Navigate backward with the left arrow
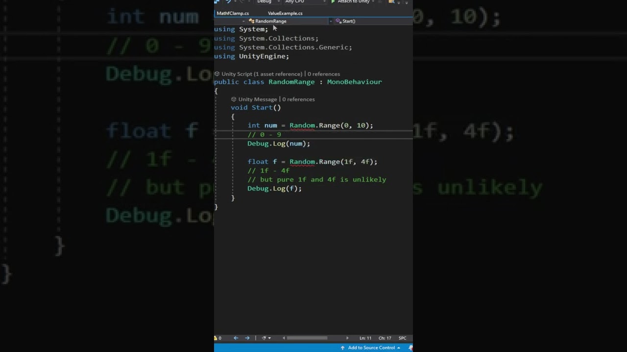 pyautogui.click(x=236, y=338)
